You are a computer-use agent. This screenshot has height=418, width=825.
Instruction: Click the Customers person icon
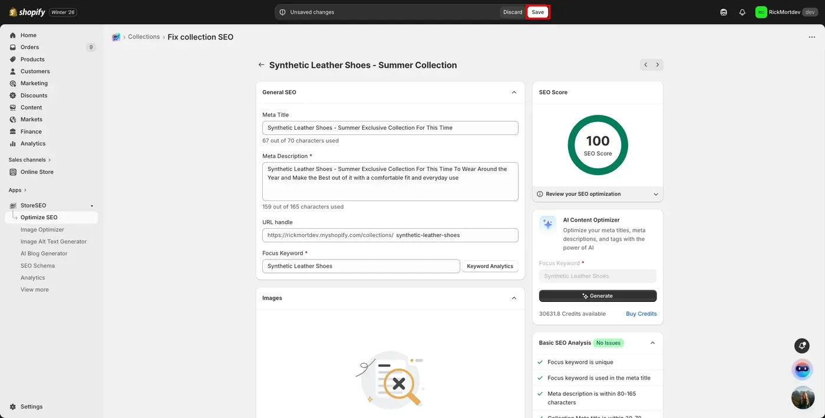tap(13, 71)
